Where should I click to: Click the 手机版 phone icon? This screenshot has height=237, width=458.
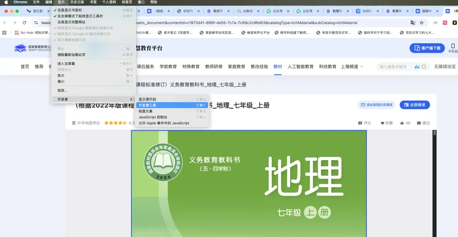pos(453,46)
